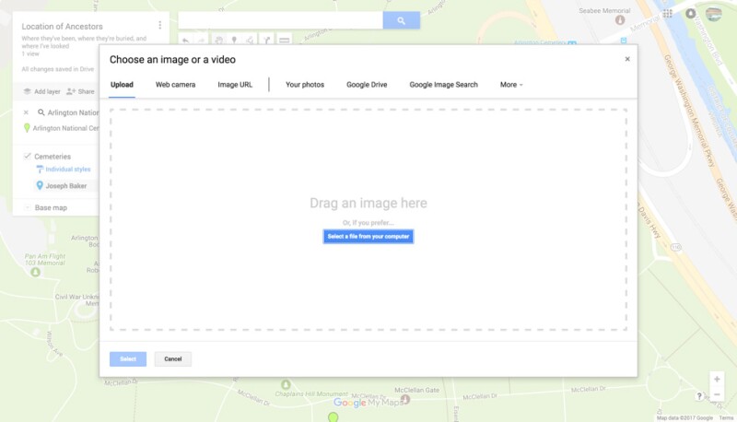The width and height of the screenshot is (737, 422).
Task: Switch to the Web camera tab
Action: 175,85
